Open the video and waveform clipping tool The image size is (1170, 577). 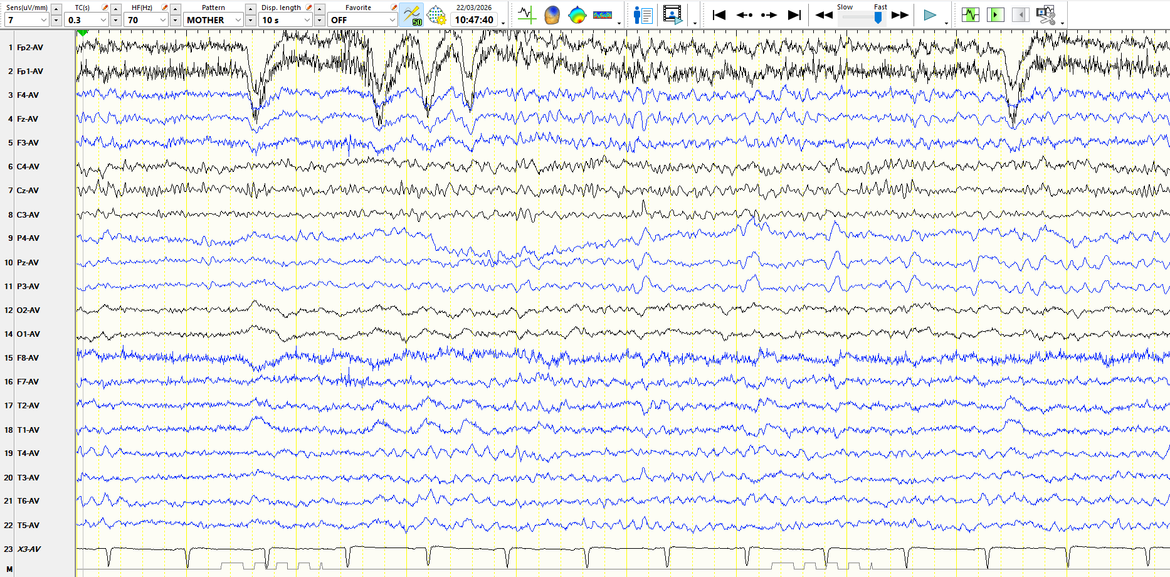1046,14
